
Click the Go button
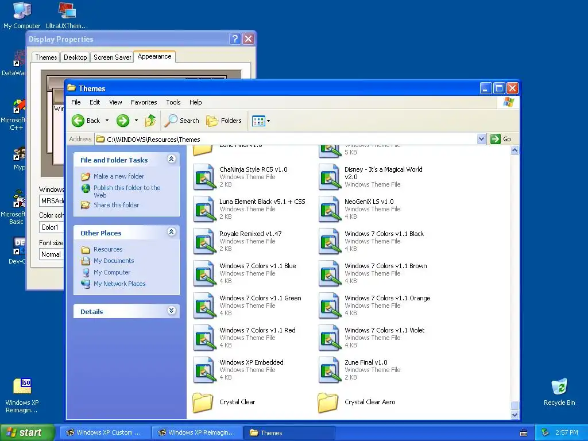501,139
